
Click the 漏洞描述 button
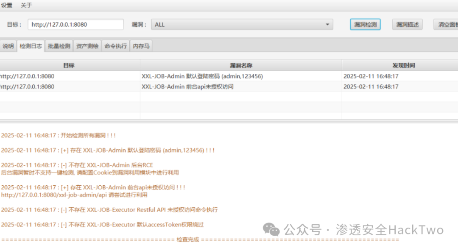[407, 25]
